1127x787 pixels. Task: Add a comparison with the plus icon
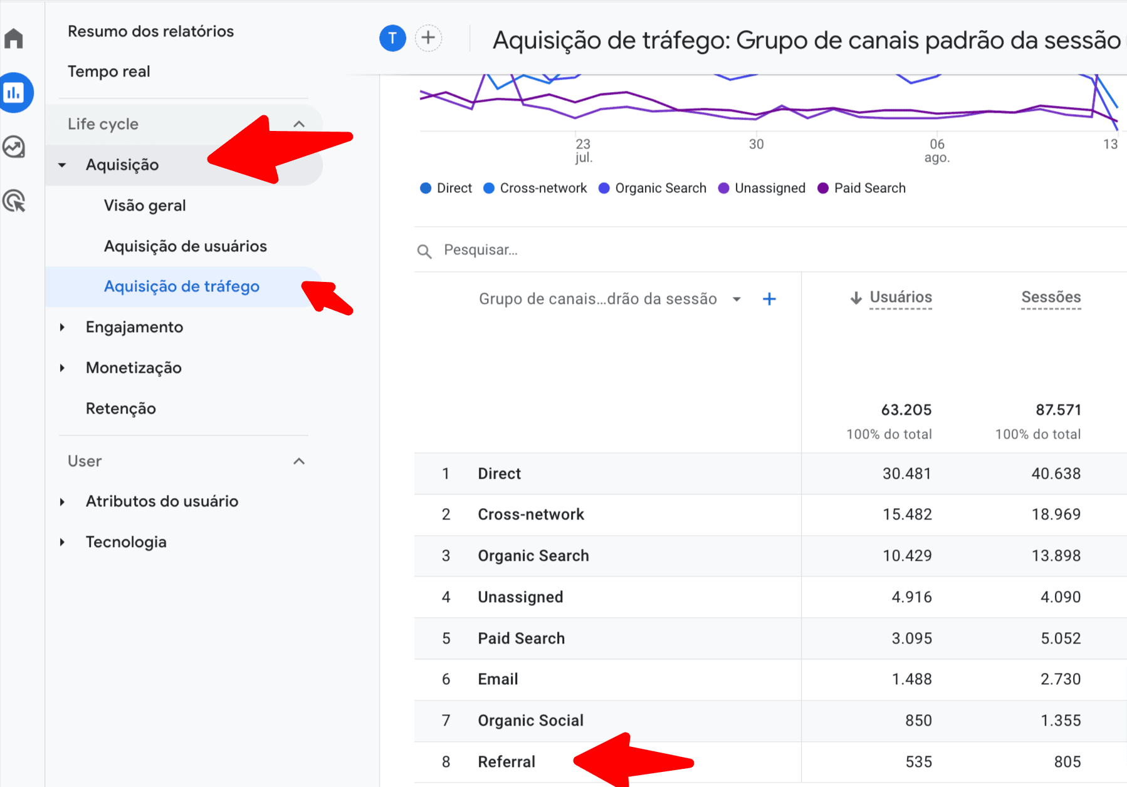point(428,38)
